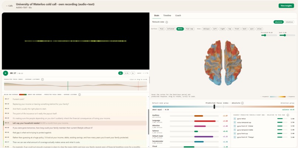This screenshot has width=298, height=148.
Task: Open info icon beside below/above run average legend
Action: click(79, 94)
